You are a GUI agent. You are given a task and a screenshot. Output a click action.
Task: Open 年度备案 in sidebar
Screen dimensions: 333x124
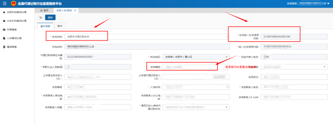tap(12, 30)
